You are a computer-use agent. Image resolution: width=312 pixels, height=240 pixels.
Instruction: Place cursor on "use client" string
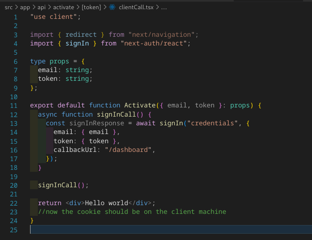click(53, 16)
